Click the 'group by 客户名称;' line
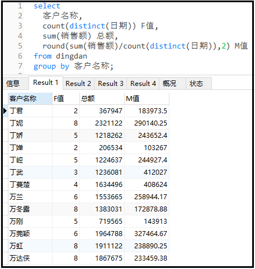 click(73, 66)
